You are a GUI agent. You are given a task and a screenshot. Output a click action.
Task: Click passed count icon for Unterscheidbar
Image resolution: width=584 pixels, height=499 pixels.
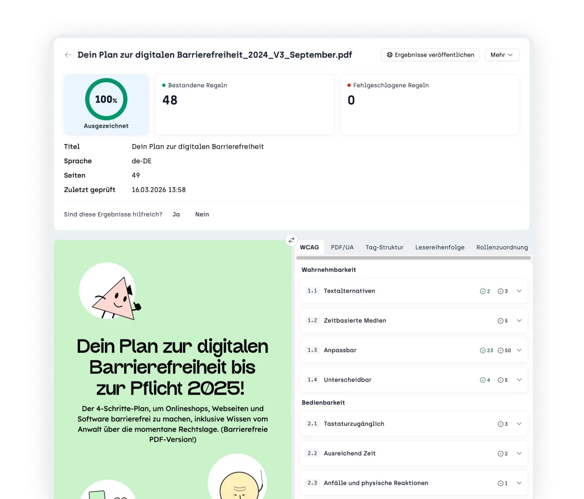(483, 380)
